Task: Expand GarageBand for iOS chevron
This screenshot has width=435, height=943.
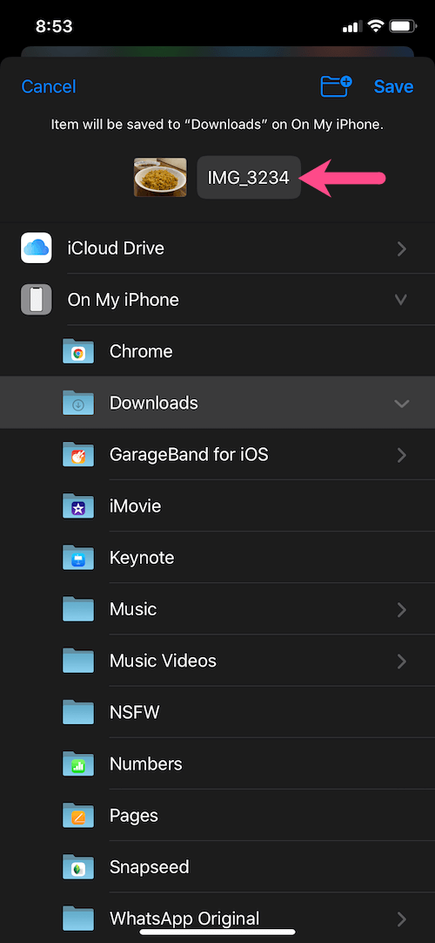Action: click(x=401, y=455)
